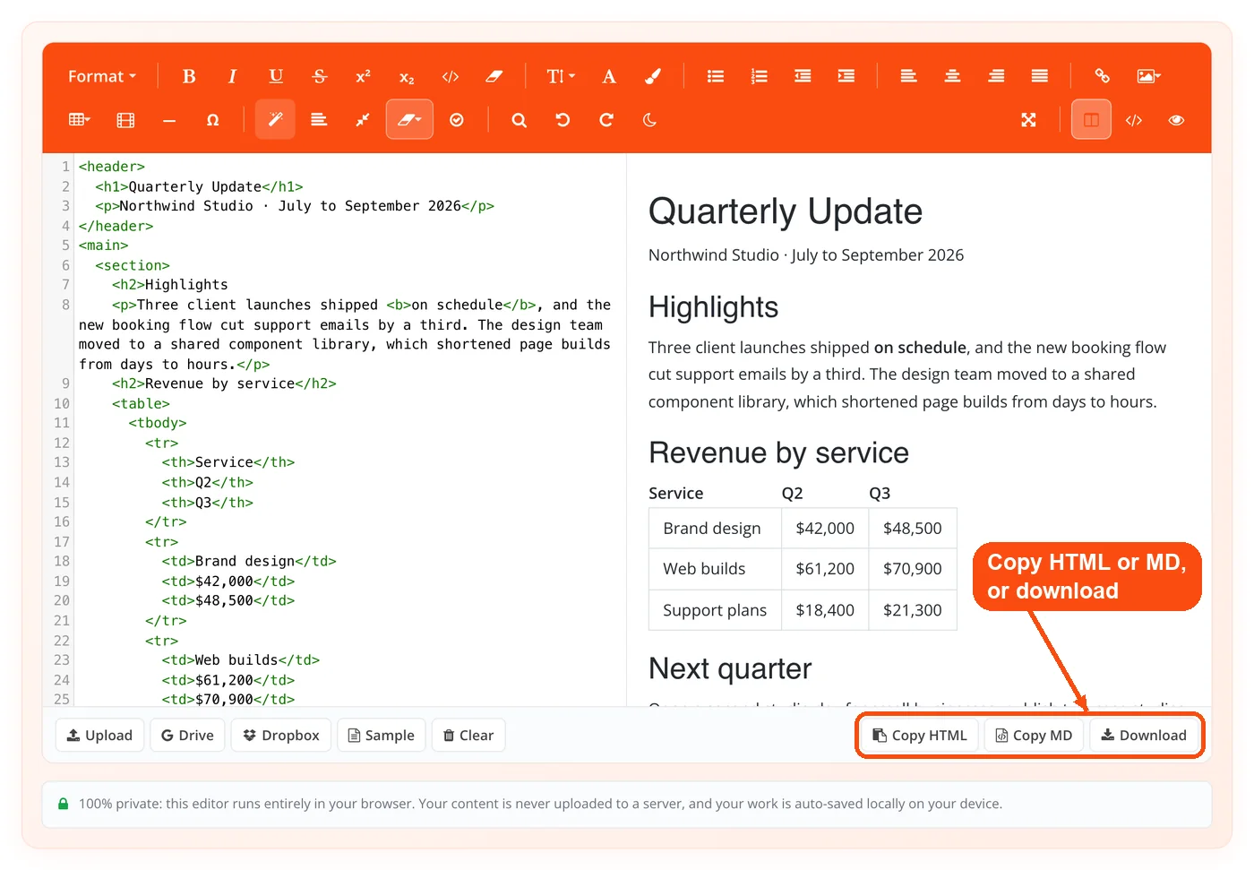Expand the font size dropdown

[x=561, y=76]
